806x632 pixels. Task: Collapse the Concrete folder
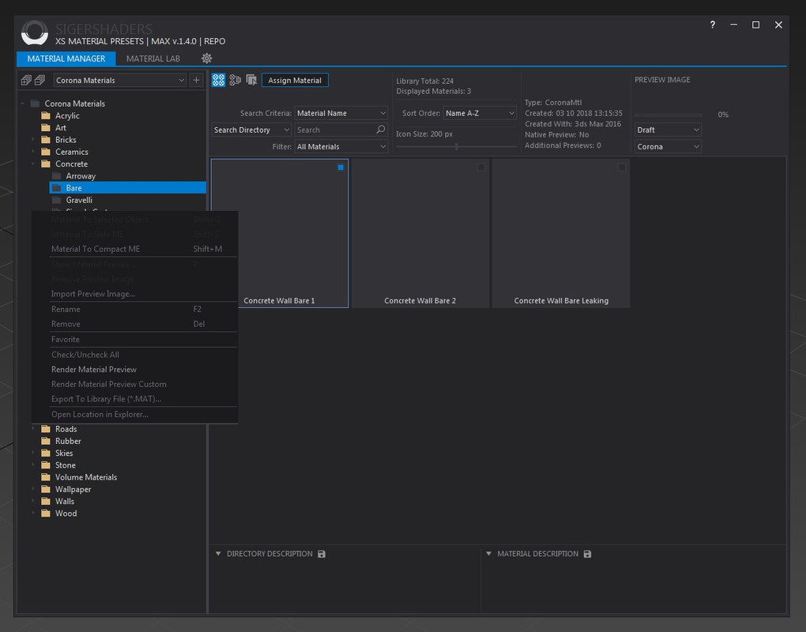[33, 164]
